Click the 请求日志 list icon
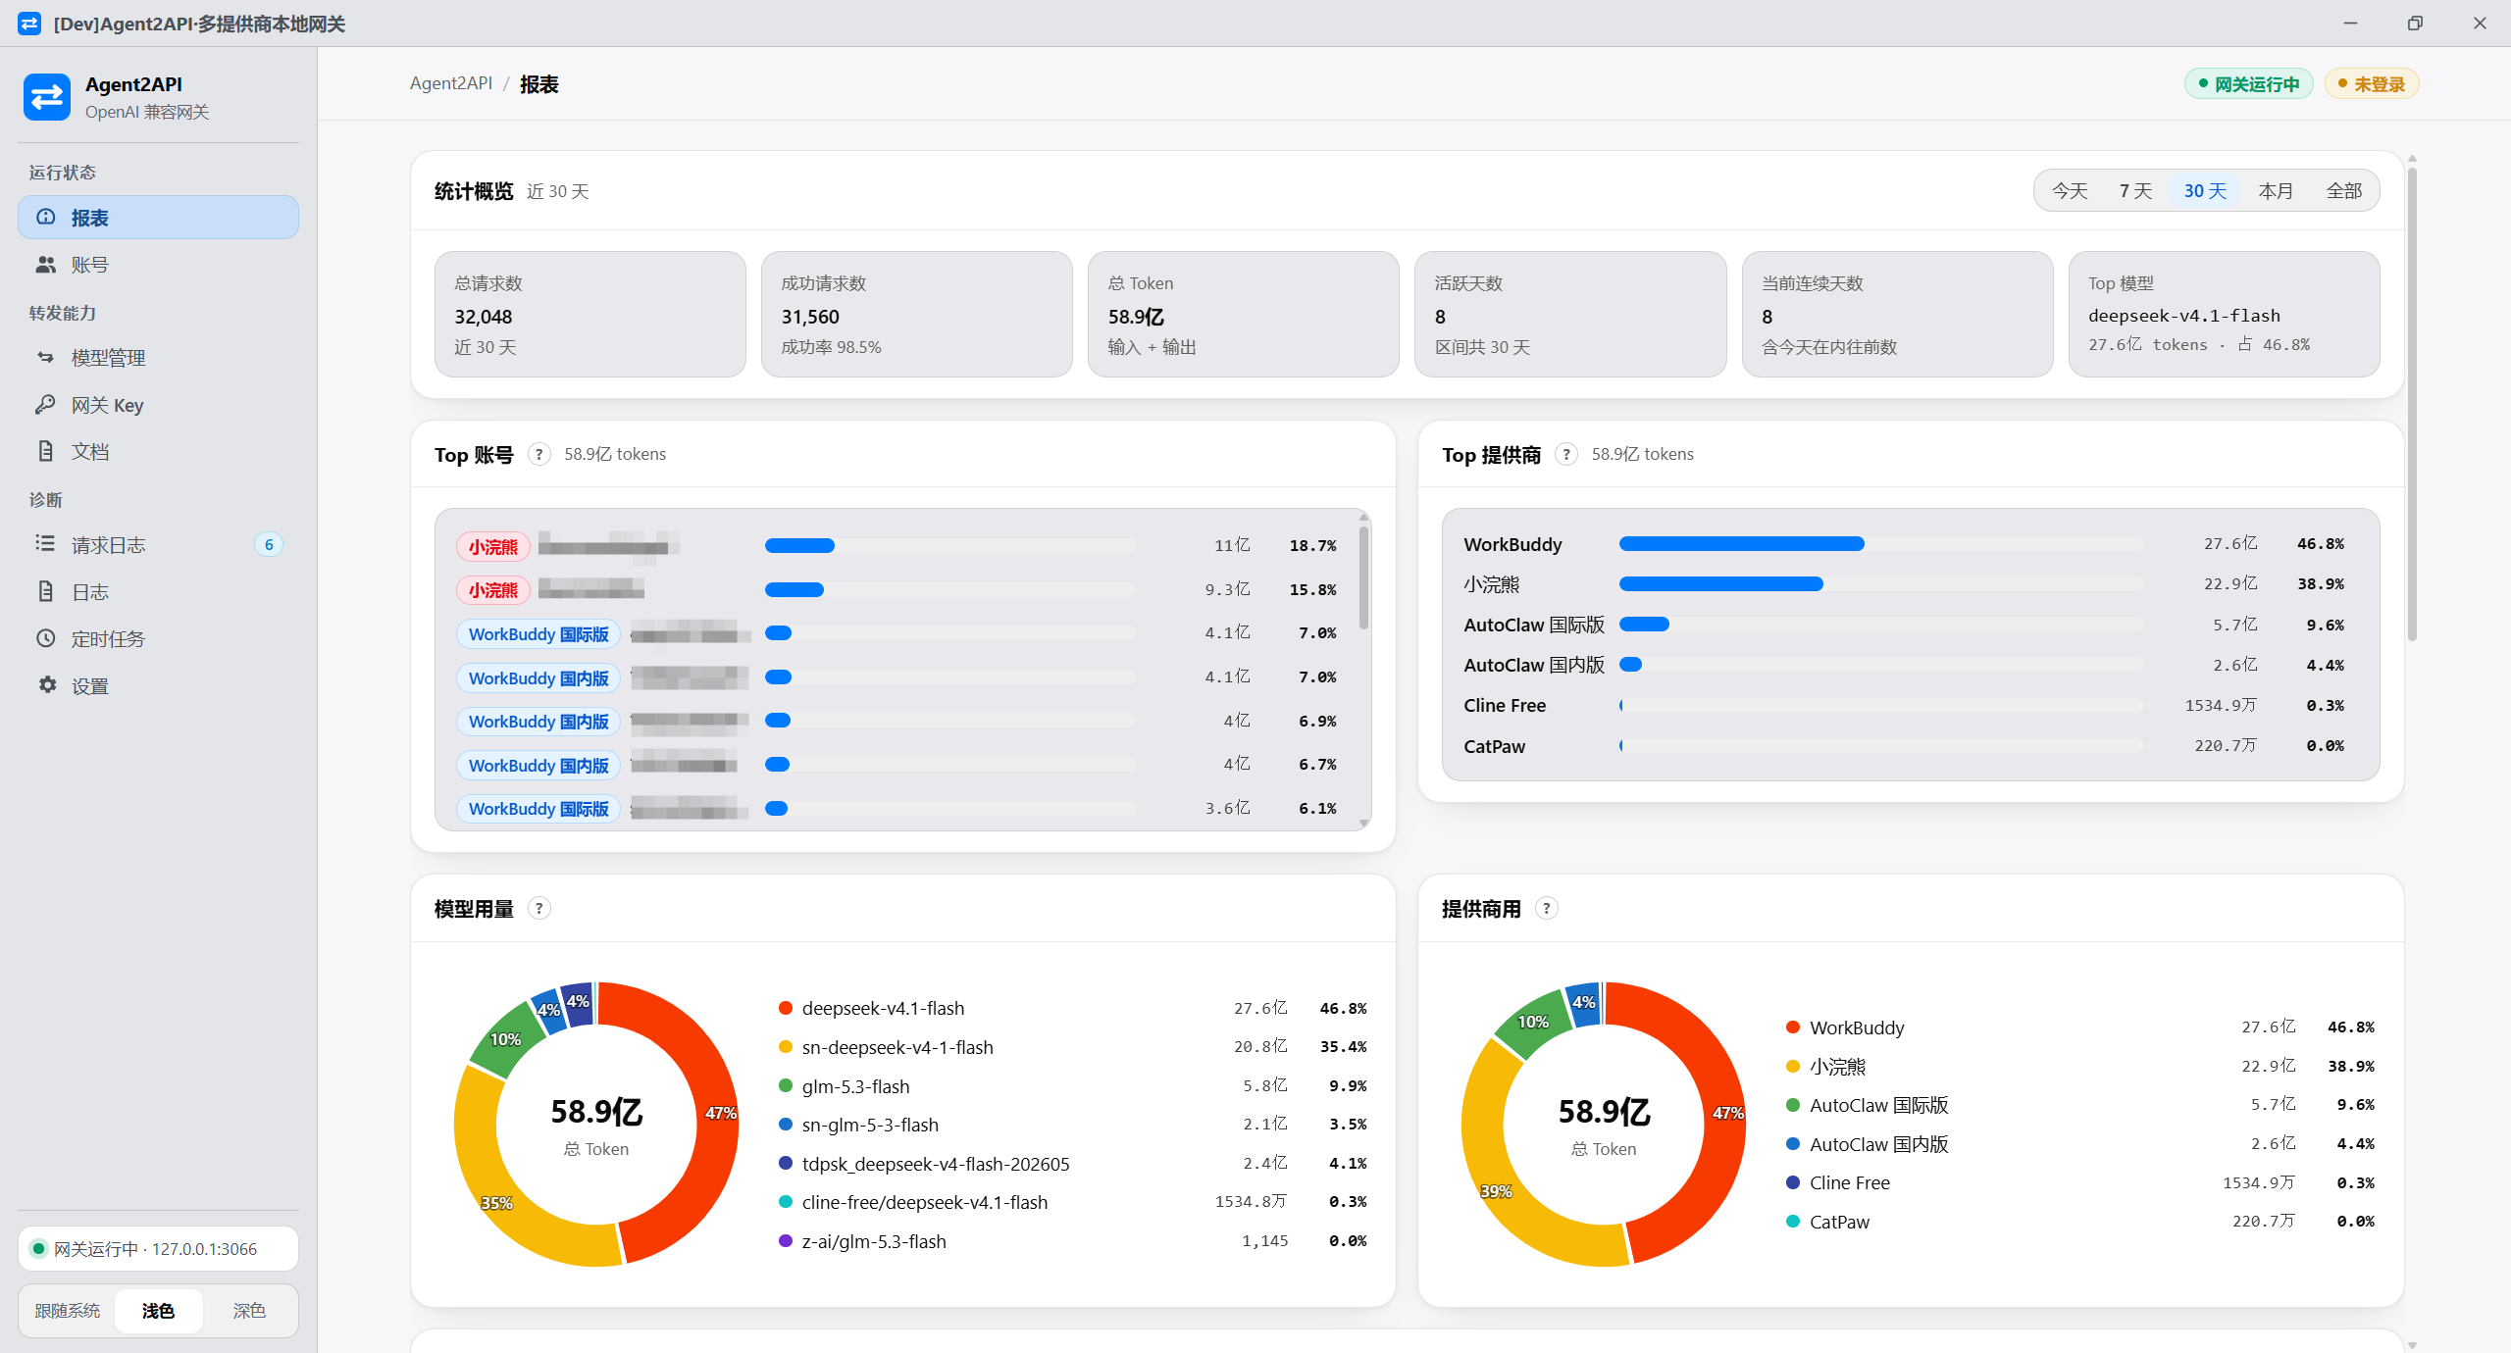 pos(46,543)
